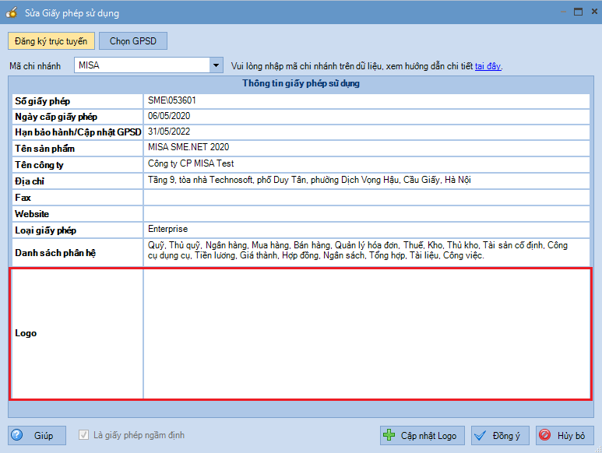Select the license number SME\053601

click(x=172, y=100)
